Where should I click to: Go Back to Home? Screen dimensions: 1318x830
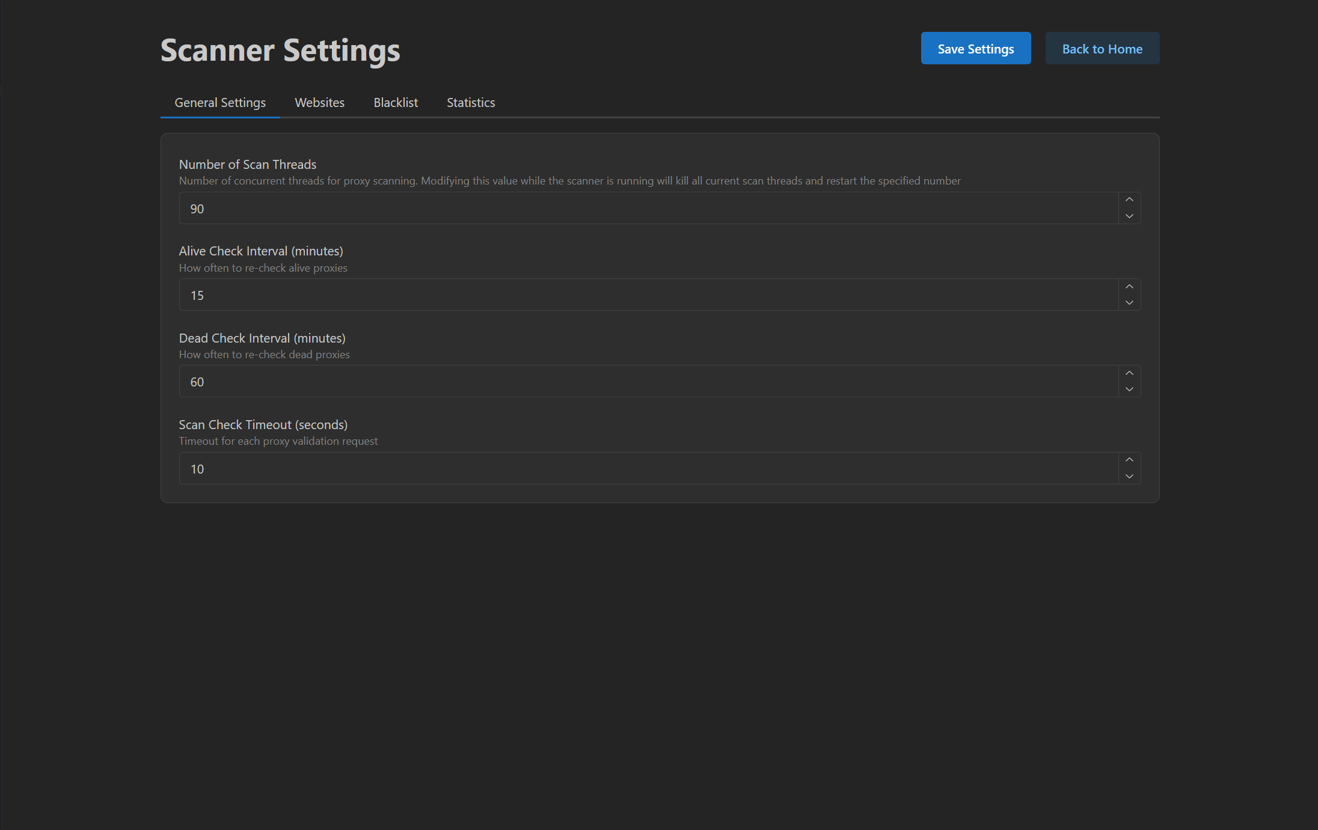pos(1102,49)
